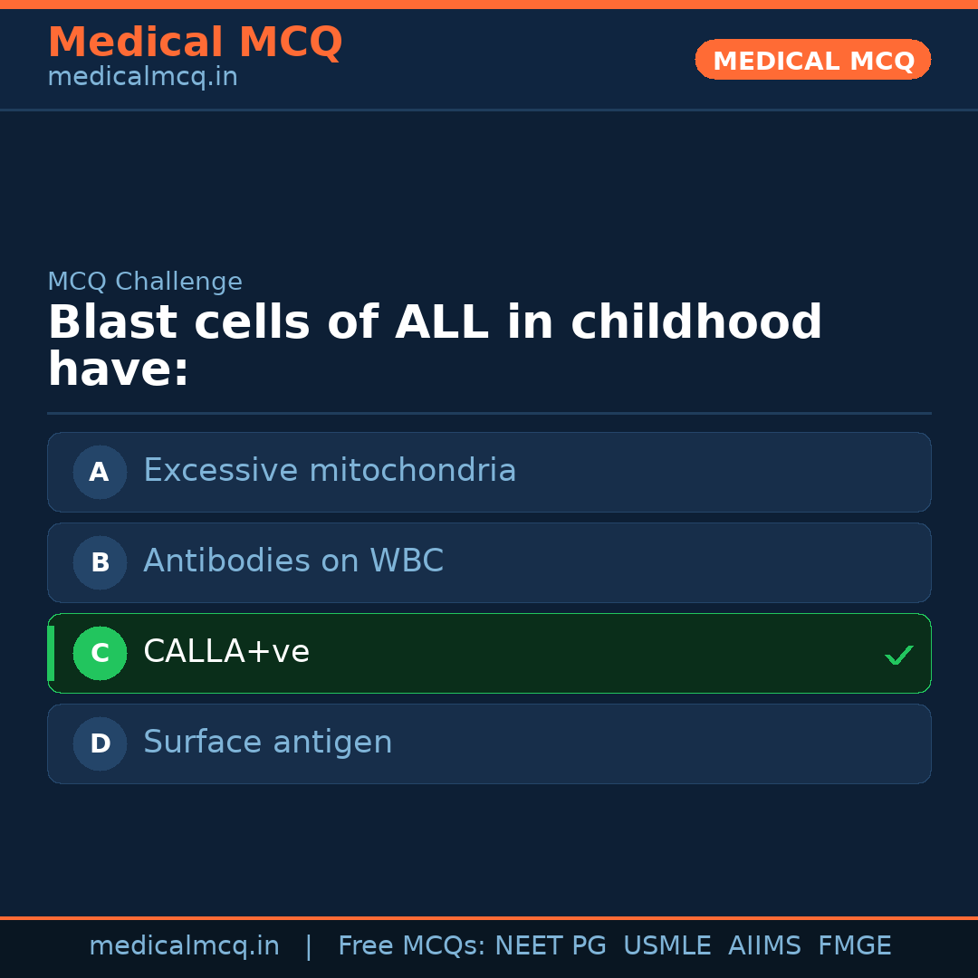Select the CALLA+ve answer option
978x978 pixels.
coord(489,653)
